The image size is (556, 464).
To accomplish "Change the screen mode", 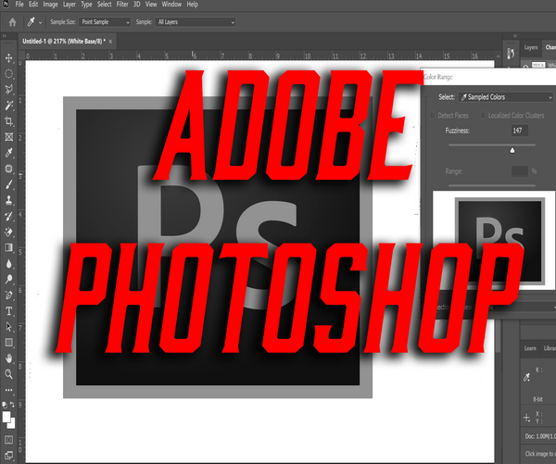I will coord(9,455).
